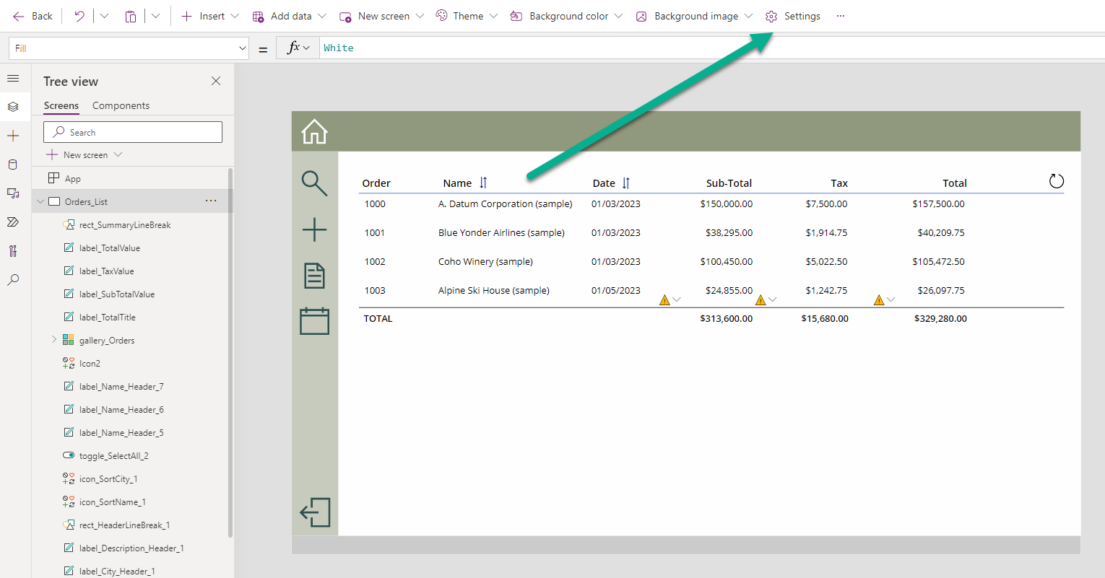Switch to the Components tab

(x=121, y=105)
